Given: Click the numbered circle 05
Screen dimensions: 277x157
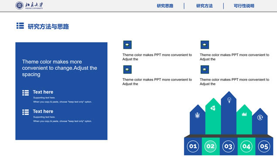Looking at the screenshot, I should tap(264, 146).
